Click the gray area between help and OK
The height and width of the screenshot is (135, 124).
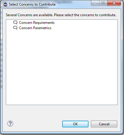pyautogui.click(x=38, y=124)
